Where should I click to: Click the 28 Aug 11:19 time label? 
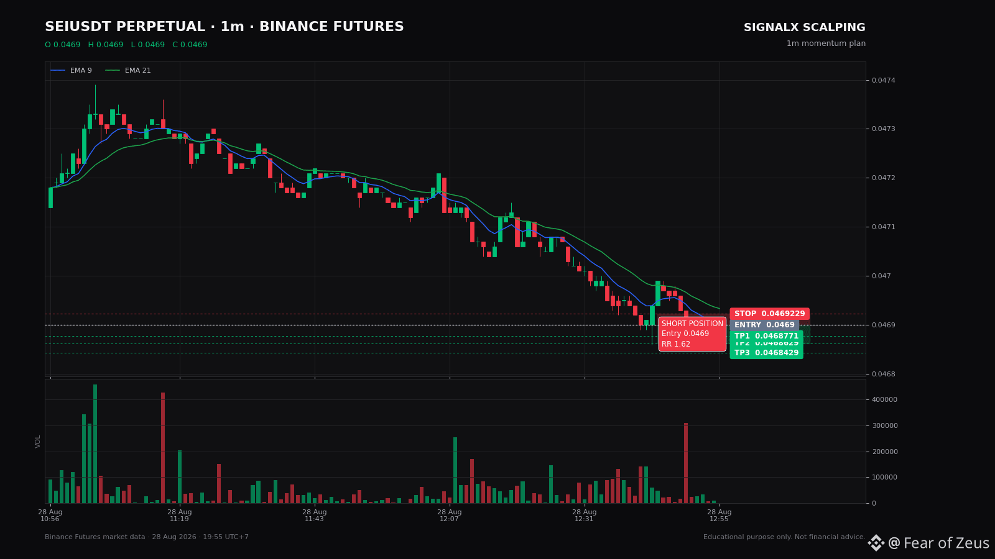pos(180,516)
